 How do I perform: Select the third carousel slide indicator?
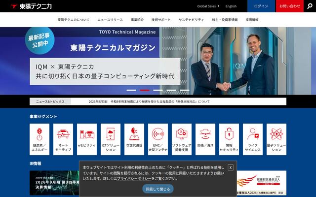pos(158,90)
